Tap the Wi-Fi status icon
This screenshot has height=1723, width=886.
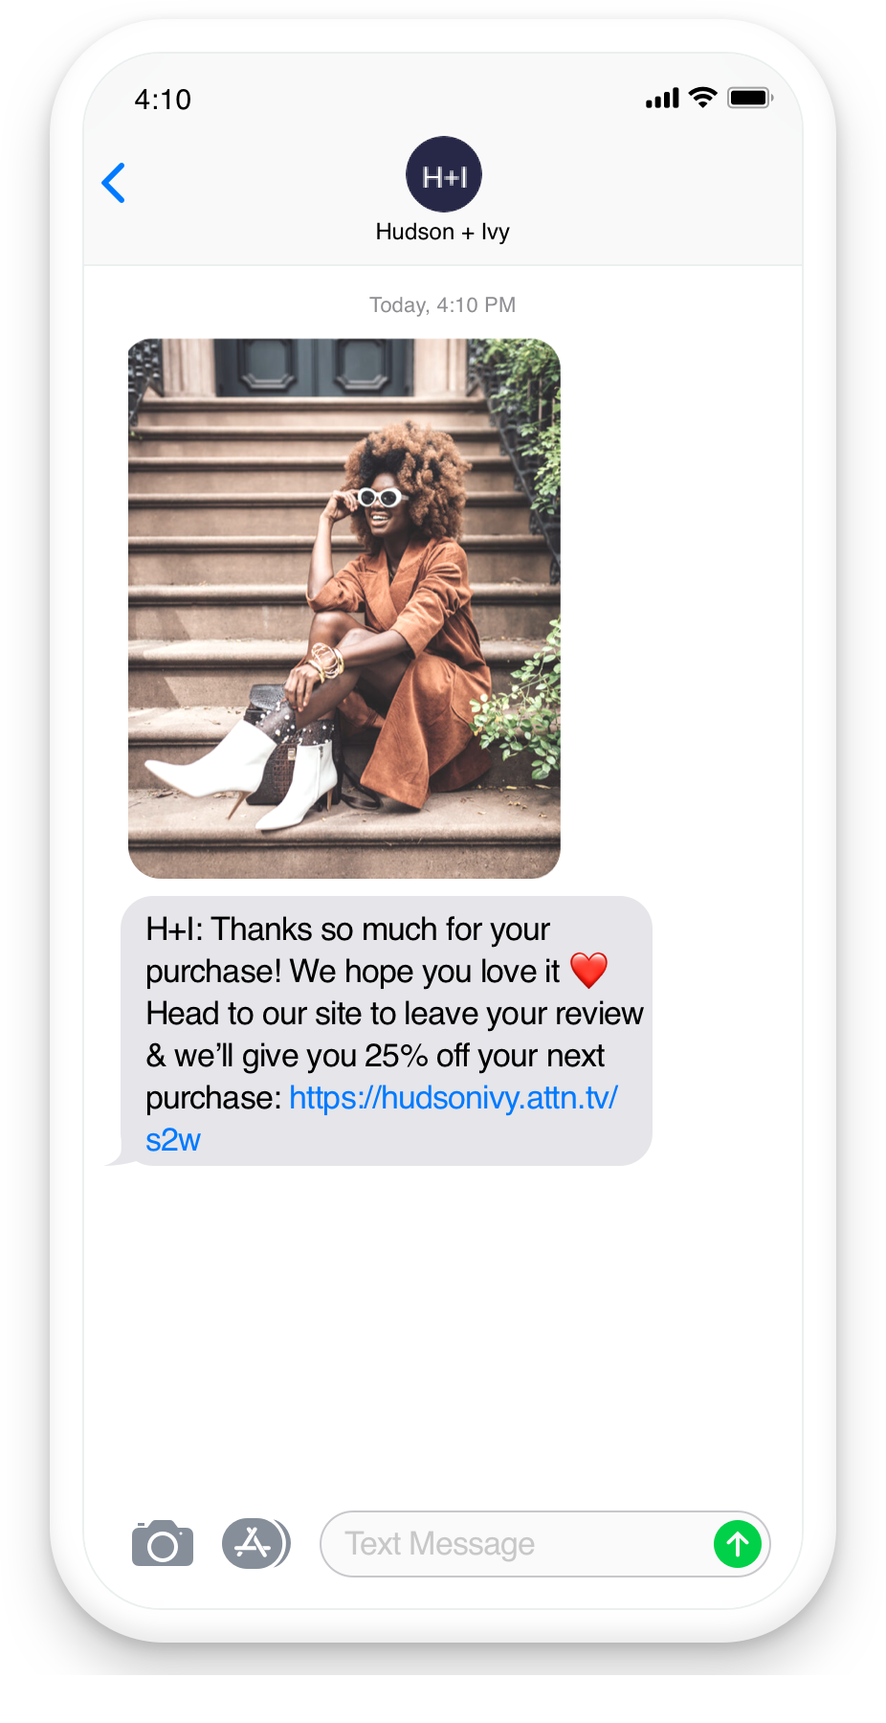click(703, 98)
